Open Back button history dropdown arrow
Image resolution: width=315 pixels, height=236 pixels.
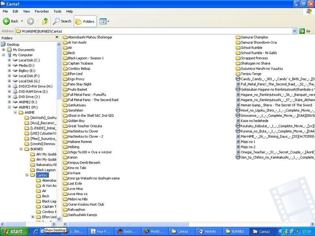[x=22, y=21]
